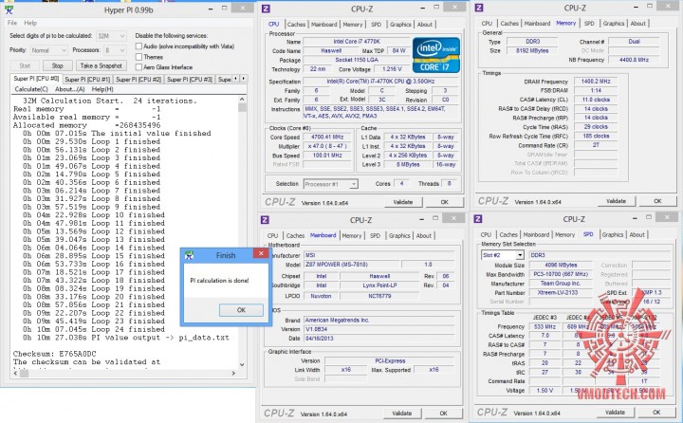Open the Processors count dropdown
This screenshot has height=423, width=683.
(x=115, y=50)
